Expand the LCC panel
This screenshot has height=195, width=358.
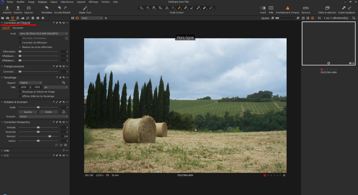pos(2,155)
